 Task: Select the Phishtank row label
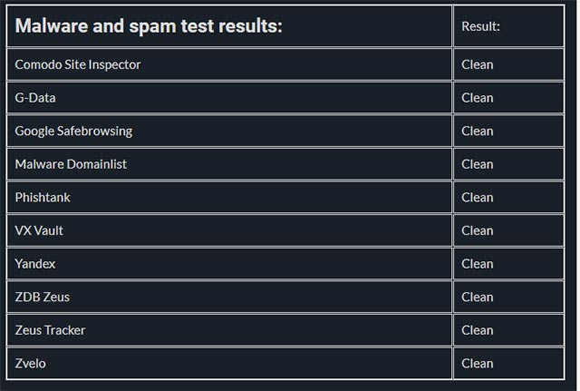tap(43, 197)
